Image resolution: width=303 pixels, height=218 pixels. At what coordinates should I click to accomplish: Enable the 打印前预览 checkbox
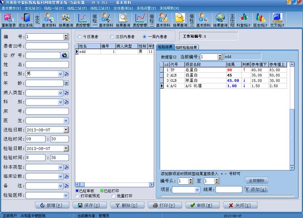pos(77,196)
